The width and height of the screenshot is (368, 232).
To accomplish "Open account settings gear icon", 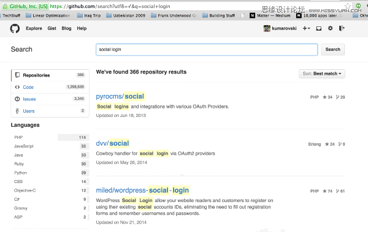I will coord(330,28).
